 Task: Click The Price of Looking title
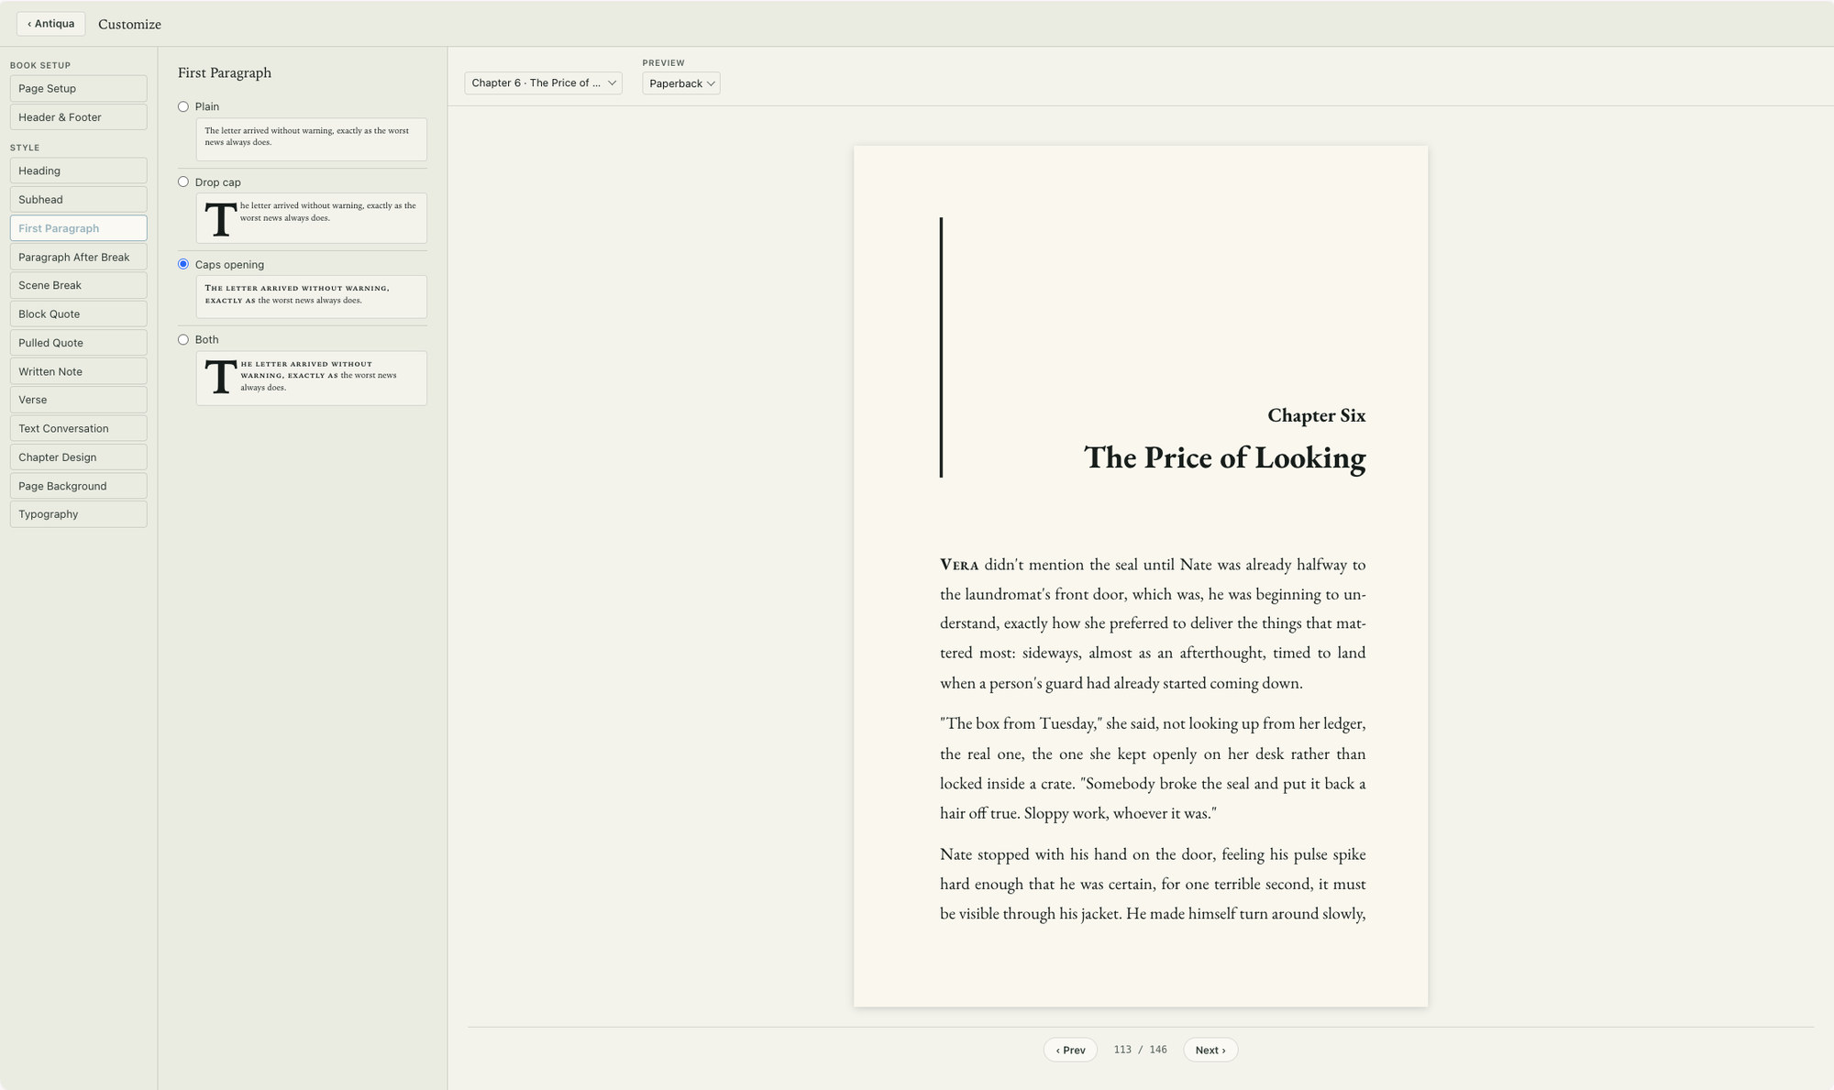pyautogui.click(x=1224, y=457)
